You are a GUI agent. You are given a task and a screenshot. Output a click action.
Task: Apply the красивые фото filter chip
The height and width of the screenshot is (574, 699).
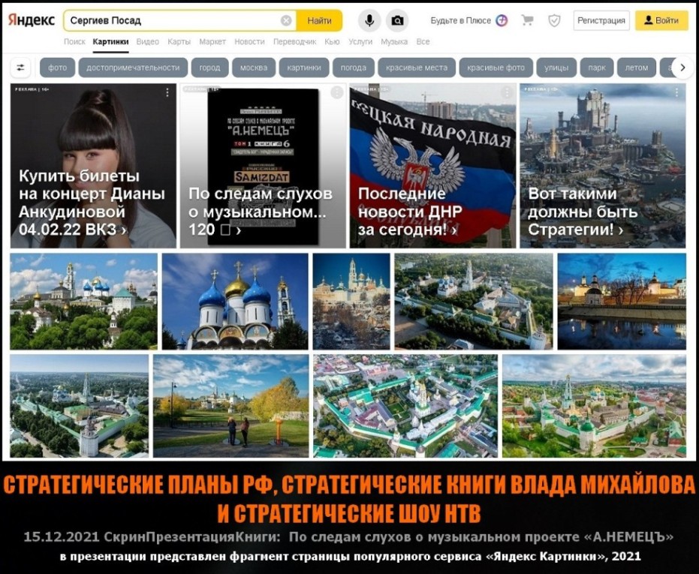coord(496,68)
